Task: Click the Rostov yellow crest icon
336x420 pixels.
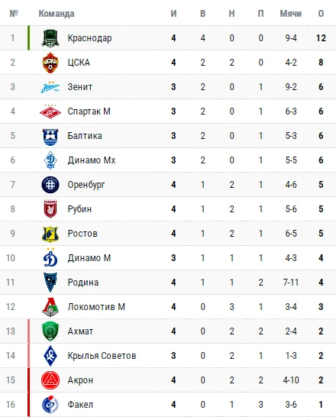Action: click(x=50, y=234)
